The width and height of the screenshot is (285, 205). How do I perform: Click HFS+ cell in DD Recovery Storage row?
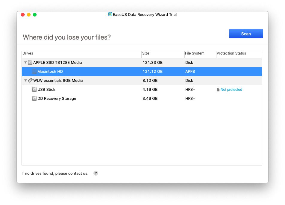(x=190, y=98)
